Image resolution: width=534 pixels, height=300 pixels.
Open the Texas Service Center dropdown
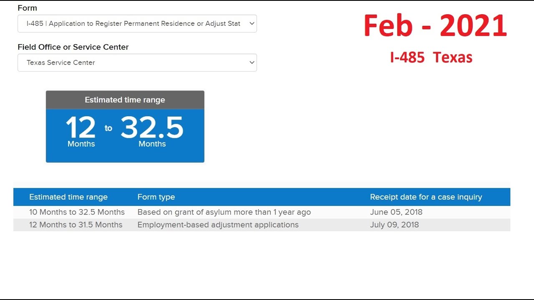[x=137, y=62]
